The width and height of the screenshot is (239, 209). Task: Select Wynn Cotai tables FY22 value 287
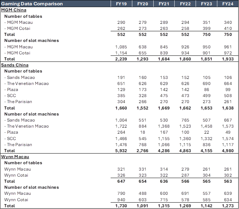185,175
